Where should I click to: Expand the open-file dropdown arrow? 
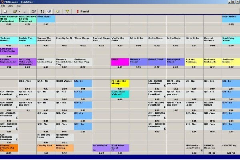point(19,12)
